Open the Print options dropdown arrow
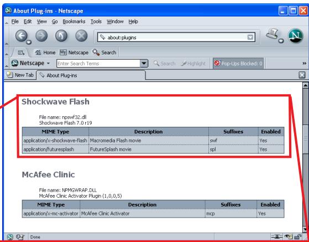 [281, 40]
